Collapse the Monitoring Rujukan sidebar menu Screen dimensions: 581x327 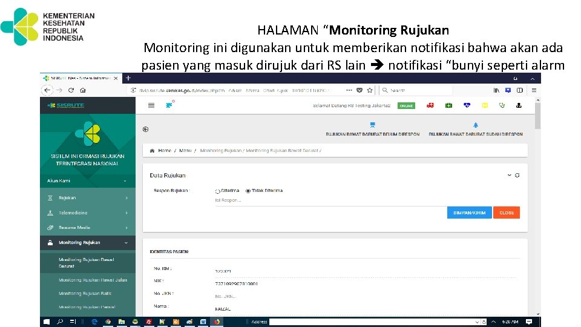pyautogui.click(x=87, y=243)
